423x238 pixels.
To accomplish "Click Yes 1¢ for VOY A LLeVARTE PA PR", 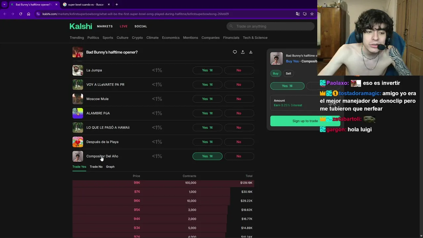I will 208,85.
